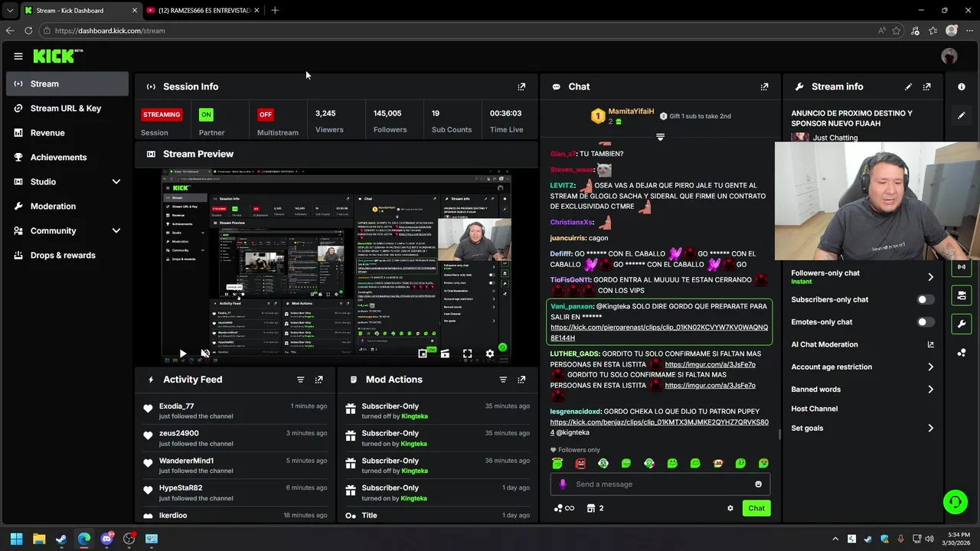Viewport: 980px width, 551px height.
Task: Click the Send a message field
Action: [660, 484]
